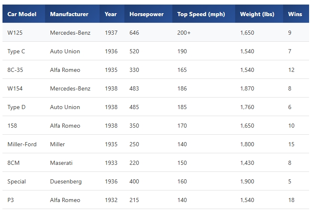Sort by the Wins column header
The height and width of the screenshot is (214, 312).
(296, 14)
